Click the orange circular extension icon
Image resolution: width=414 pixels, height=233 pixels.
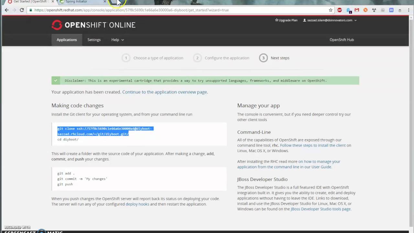click(x=365, y=10)
